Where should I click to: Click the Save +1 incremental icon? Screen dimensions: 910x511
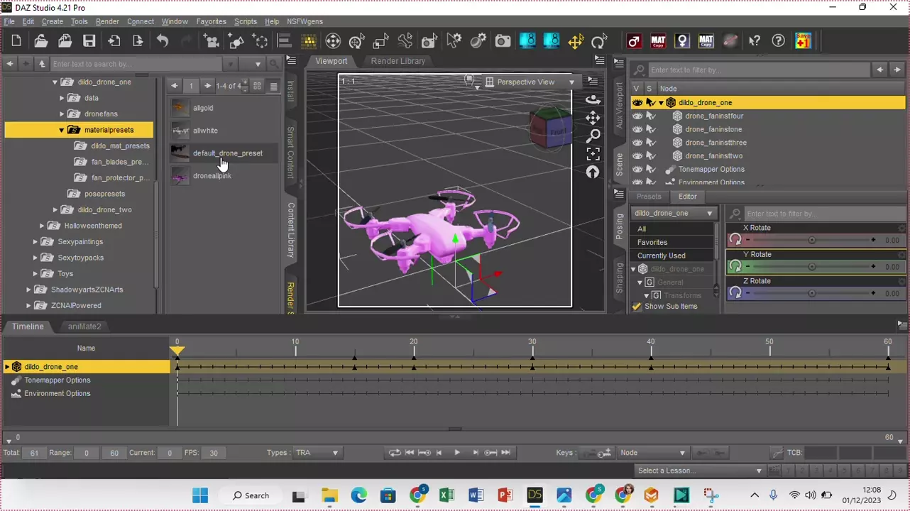click(803, 41)
